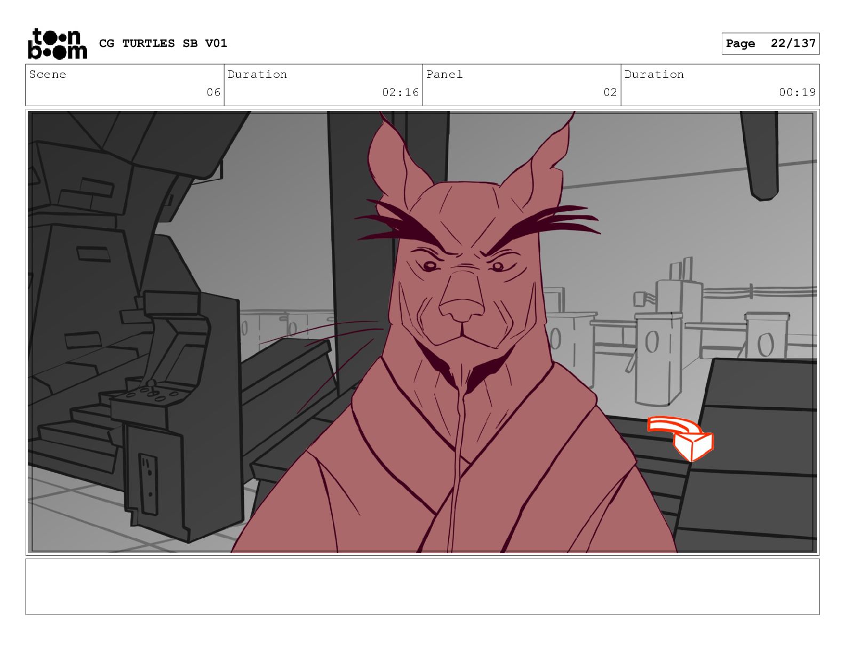
Task: Click the empty notes box below the panel
Action: [x=422, y=586]
